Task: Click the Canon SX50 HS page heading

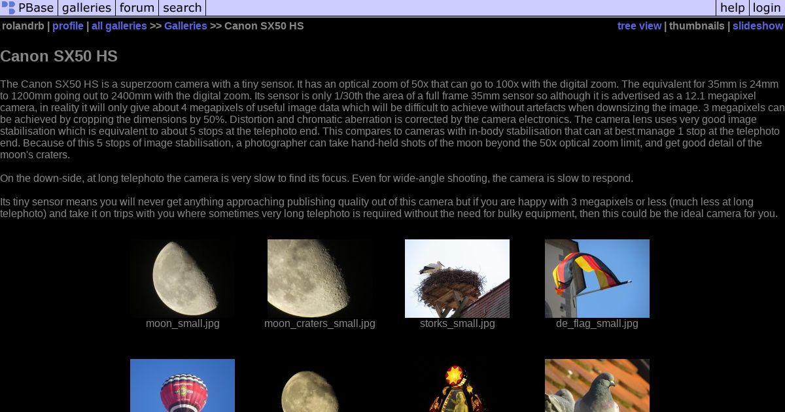Action: [x=59, y=56]
